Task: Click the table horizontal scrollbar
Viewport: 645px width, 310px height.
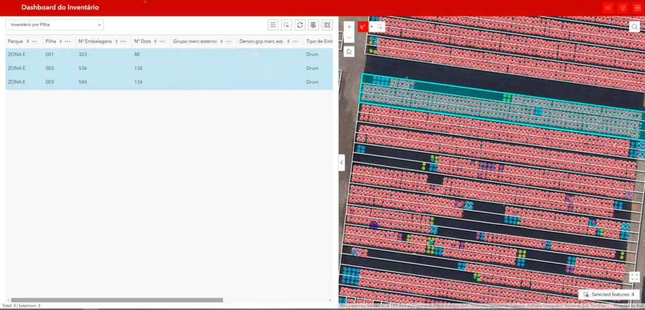Action: pyautogui.click(x=117, y=301)
